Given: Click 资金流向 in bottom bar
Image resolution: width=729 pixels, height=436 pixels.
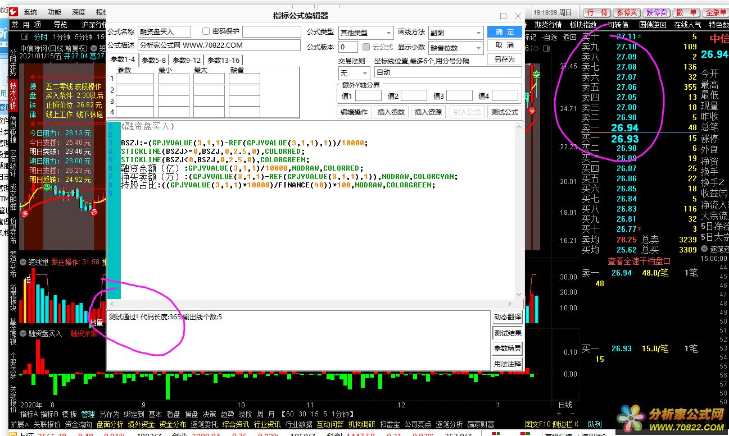Looking at the screenshot, I should pos(79,424).
